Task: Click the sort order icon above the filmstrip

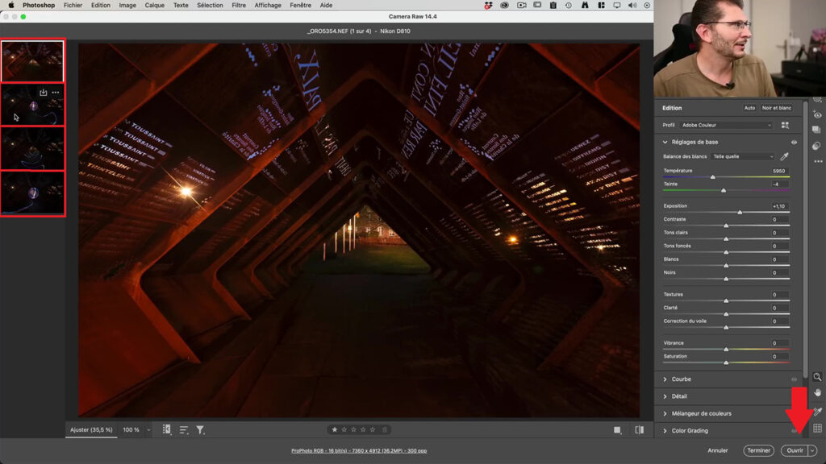Action: 183,429
